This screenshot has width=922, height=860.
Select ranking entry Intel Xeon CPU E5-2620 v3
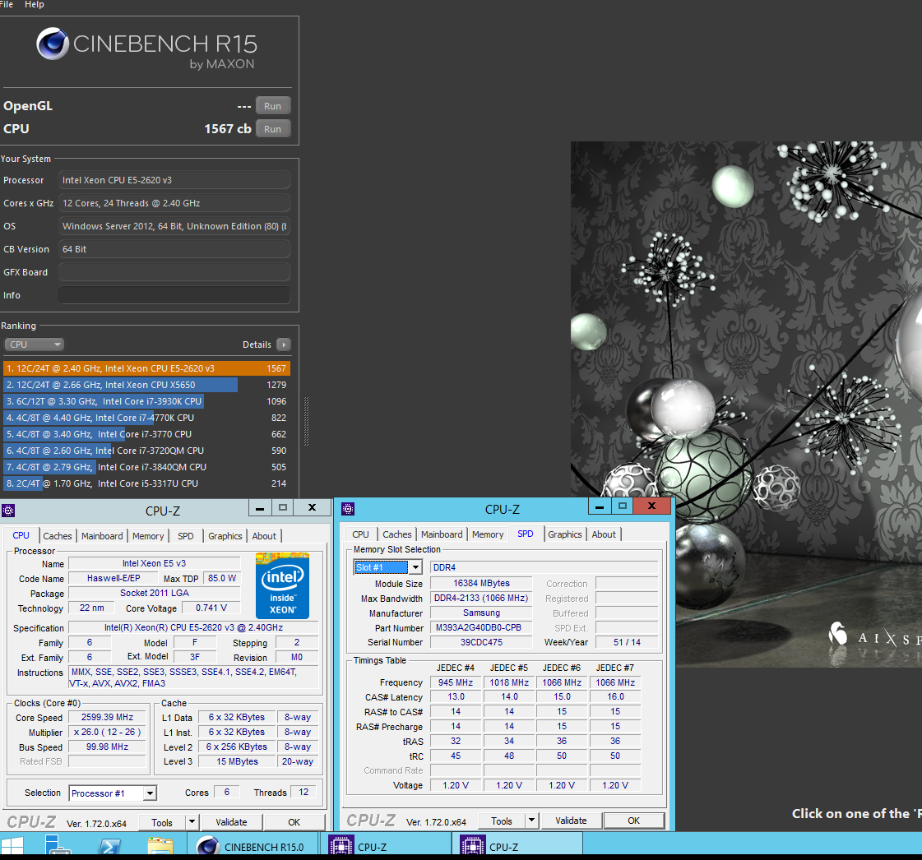(146, 368)
